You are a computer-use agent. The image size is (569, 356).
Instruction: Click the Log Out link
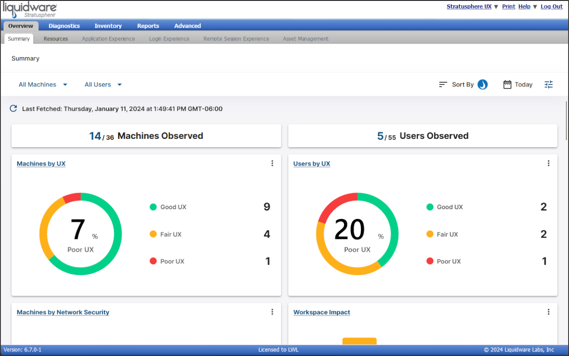(552, 6)
